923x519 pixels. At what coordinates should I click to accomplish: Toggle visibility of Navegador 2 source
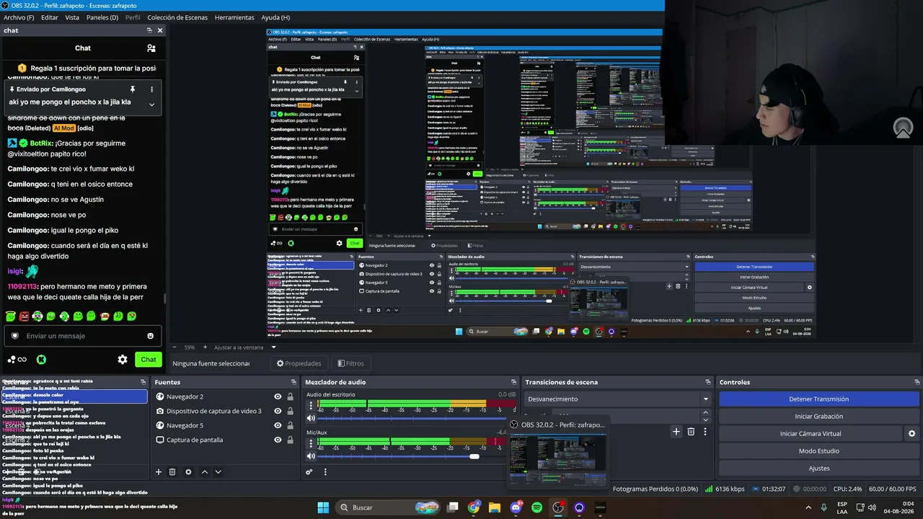[278, 396]
